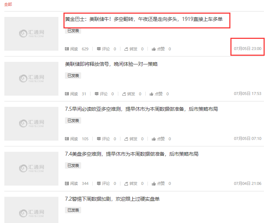278x223 pixels.
Task: Click the 阅读 icon with count 344
Action: pyautogui.click(x=67, y=183)
